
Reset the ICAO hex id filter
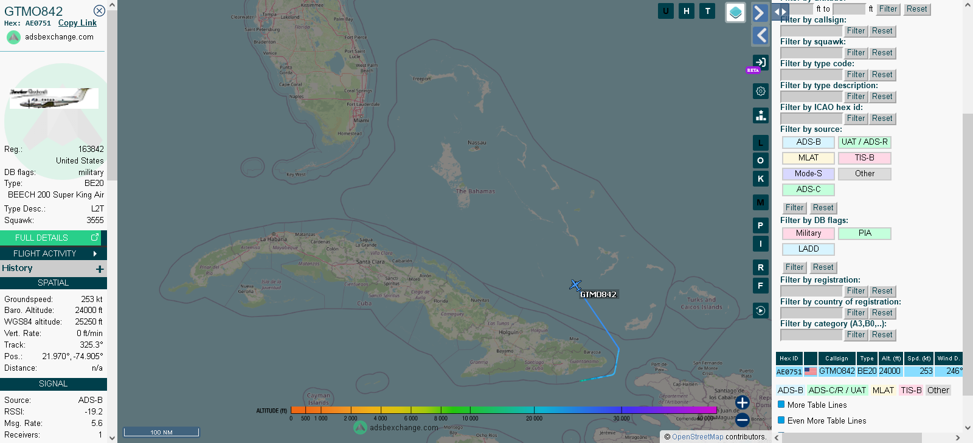(x=882, y=118)
